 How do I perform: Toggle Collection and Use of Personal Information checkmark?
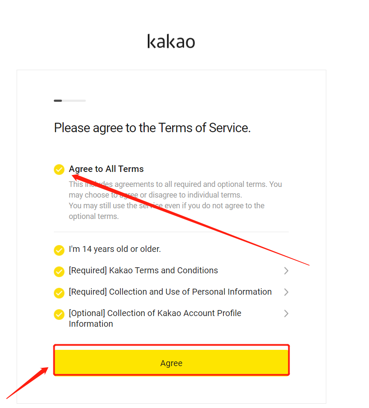(59, 293)
